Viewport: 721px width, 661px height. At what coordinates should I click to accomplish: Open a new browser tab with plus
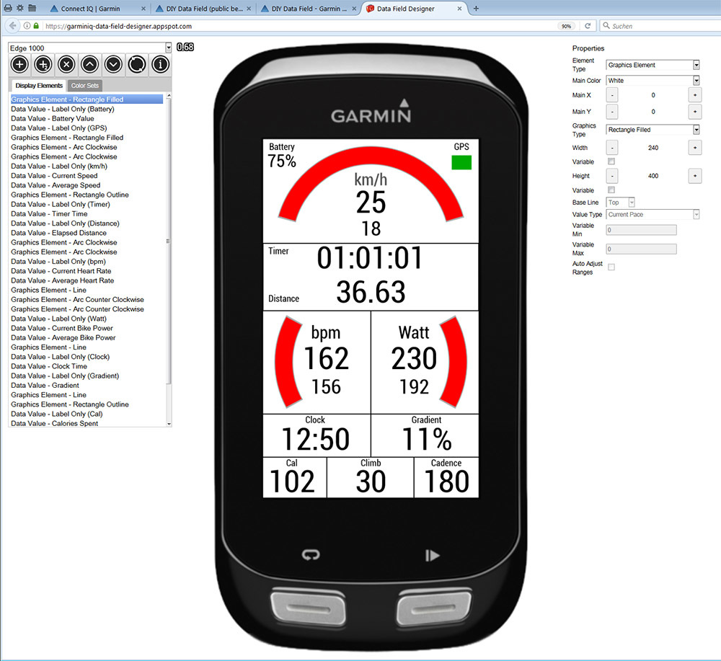click(x=476, y=8)
